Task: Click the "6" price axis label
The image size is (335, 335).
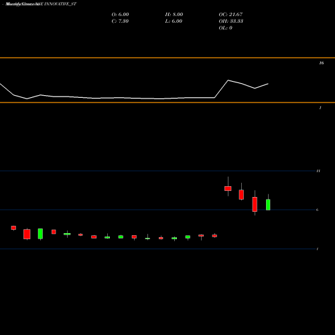Action: click(x=317, y=210)
